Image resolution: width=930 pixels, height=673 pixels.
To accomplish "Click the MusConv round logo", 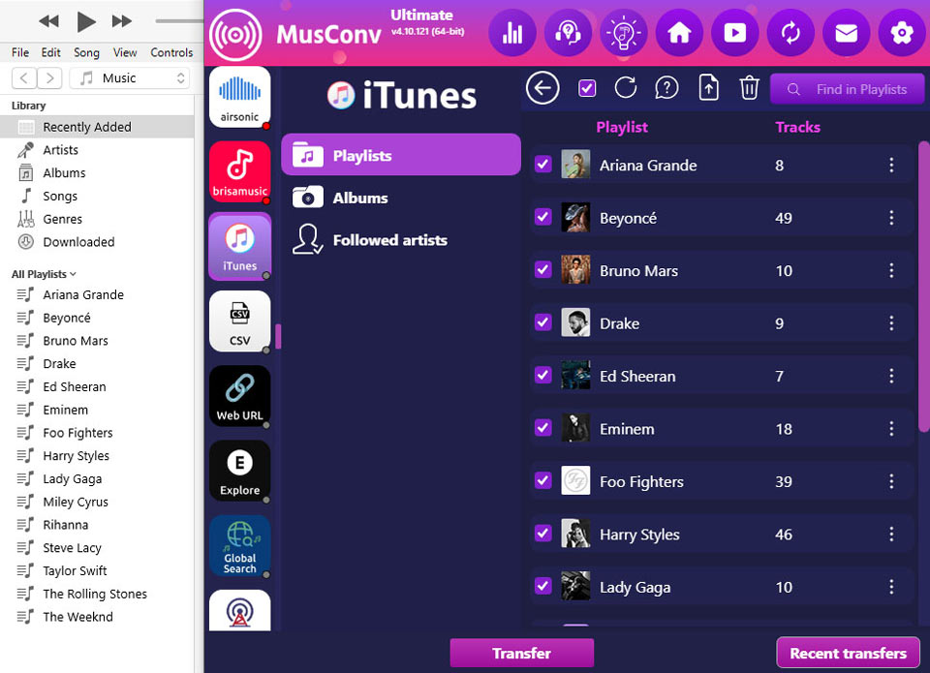I will click(235, 35).
